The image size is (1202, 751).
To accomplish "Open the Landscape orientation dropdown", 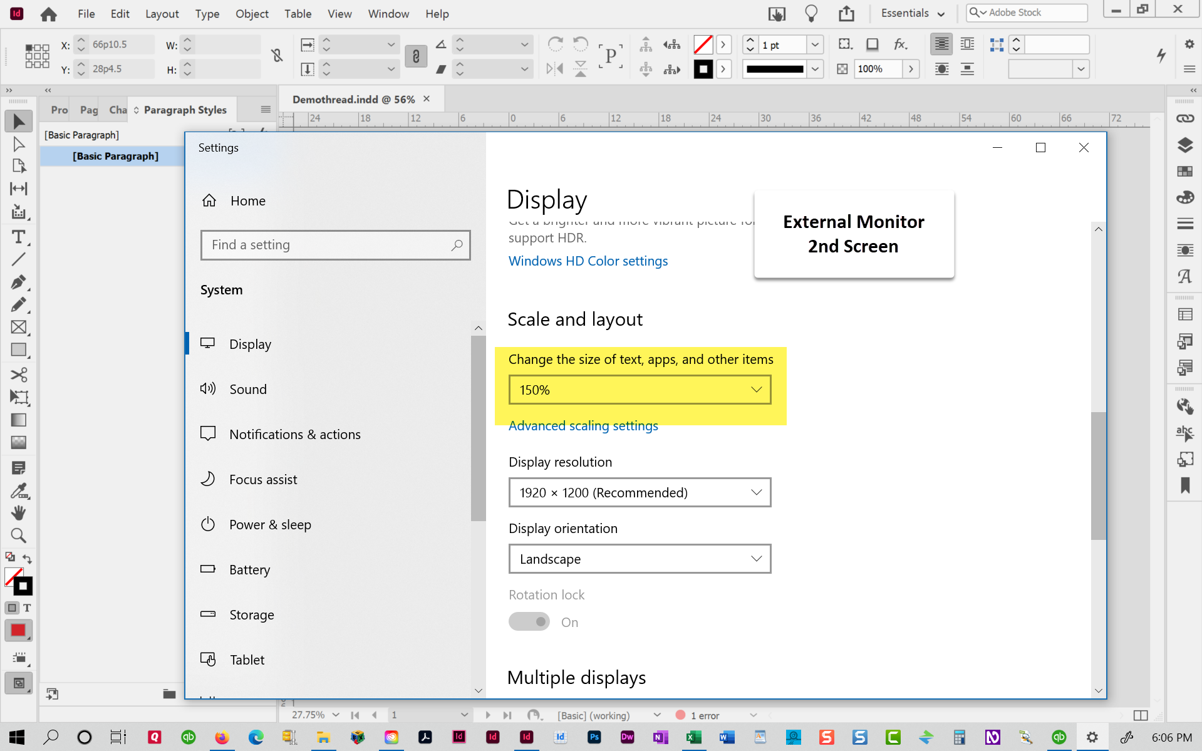I will click(640, 559).
